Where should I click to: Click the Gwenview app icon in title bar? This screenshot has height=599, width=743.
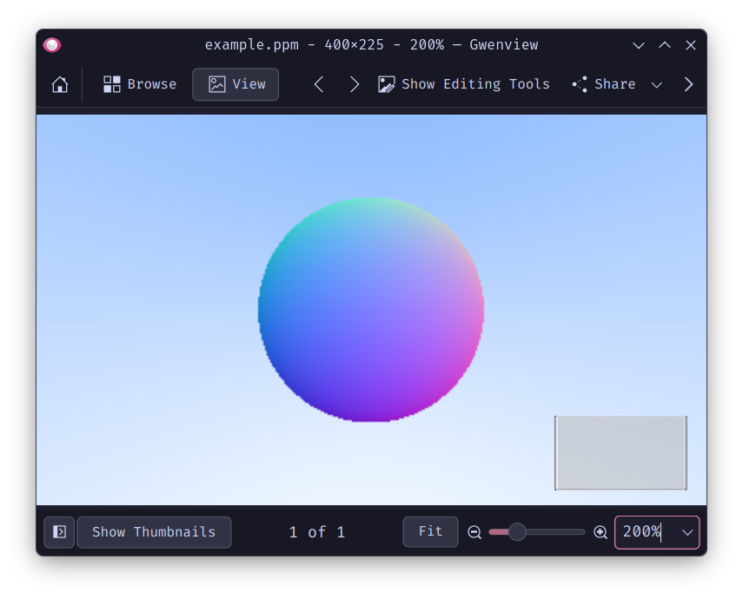pos(52,45)
